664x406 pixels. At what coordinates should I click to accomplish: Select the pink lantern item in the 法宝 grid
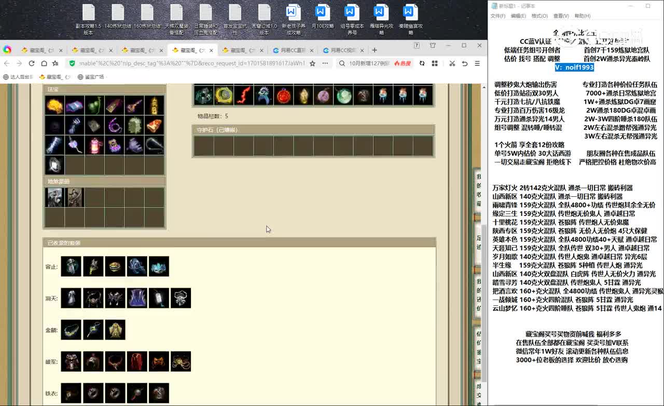point(94,145)
